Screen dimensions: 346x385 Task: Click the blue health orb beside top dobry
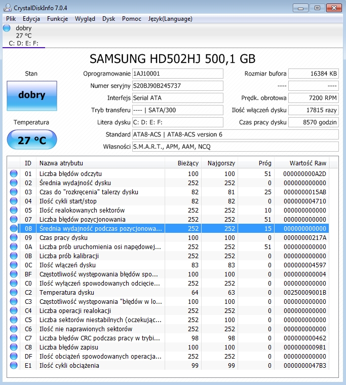pyautogui.click(x=7, y=28)
